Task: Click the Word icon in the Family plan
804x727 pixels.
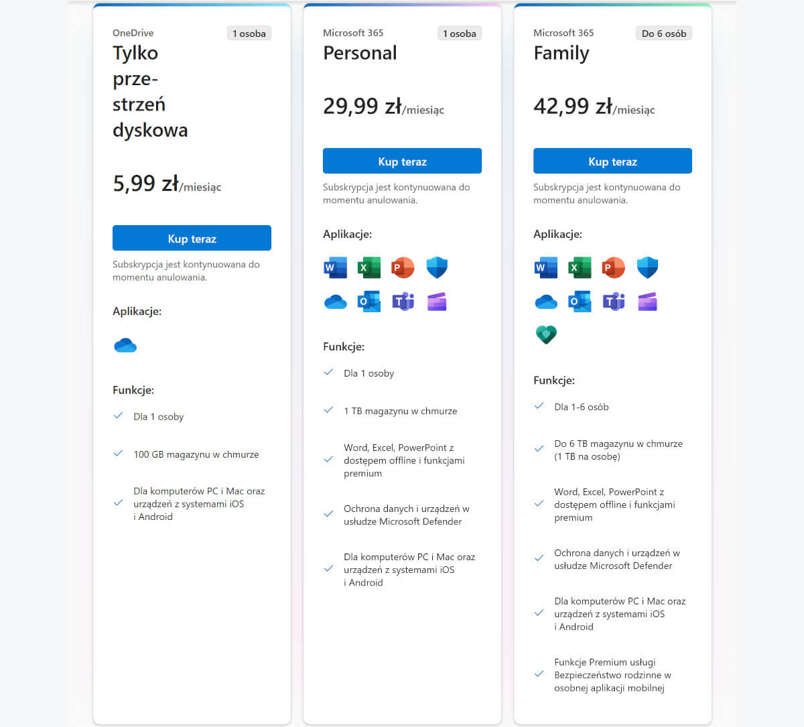Action: tap(546, 267)
